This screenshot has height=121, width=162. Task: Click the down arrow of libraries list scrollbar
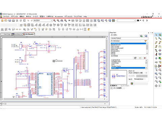[x=146, y=68]
